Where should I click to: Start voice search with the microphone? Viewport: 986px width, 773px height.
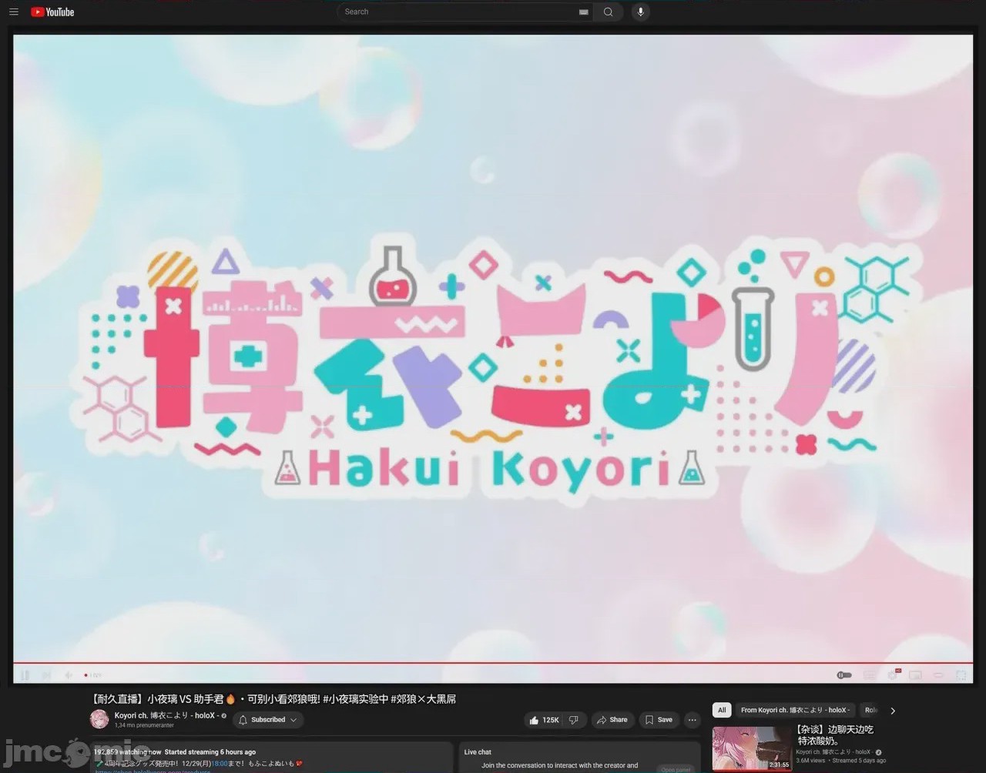[x=640, y=12]
